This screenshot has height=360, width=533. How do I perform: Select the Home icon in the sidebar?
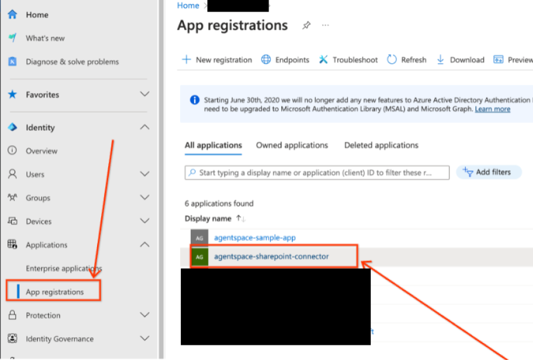click(x=12, y=14)
